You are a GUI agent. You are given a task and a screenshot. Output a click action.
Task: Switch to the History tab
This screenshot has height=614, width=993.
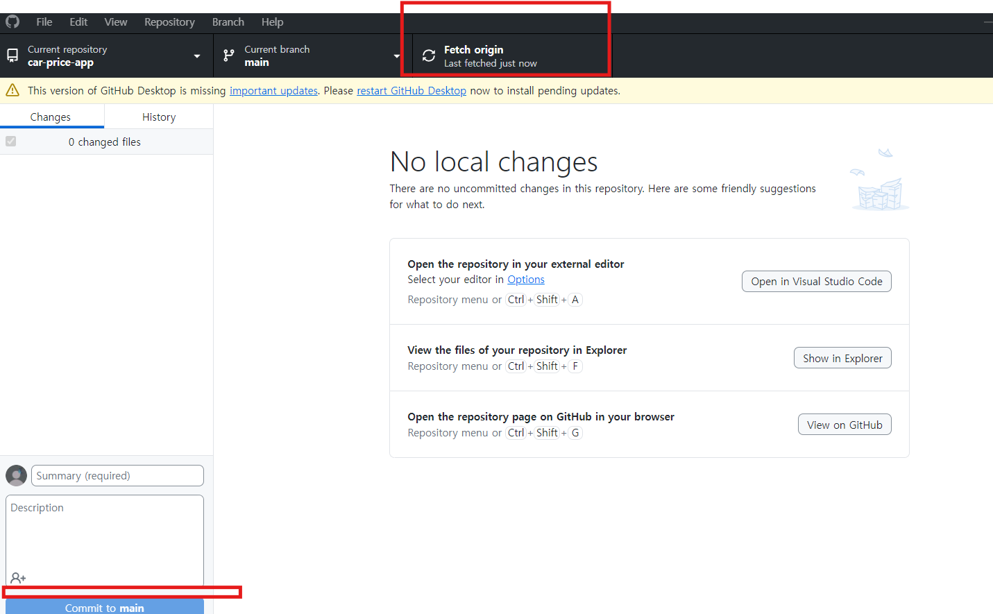point(159,117)
